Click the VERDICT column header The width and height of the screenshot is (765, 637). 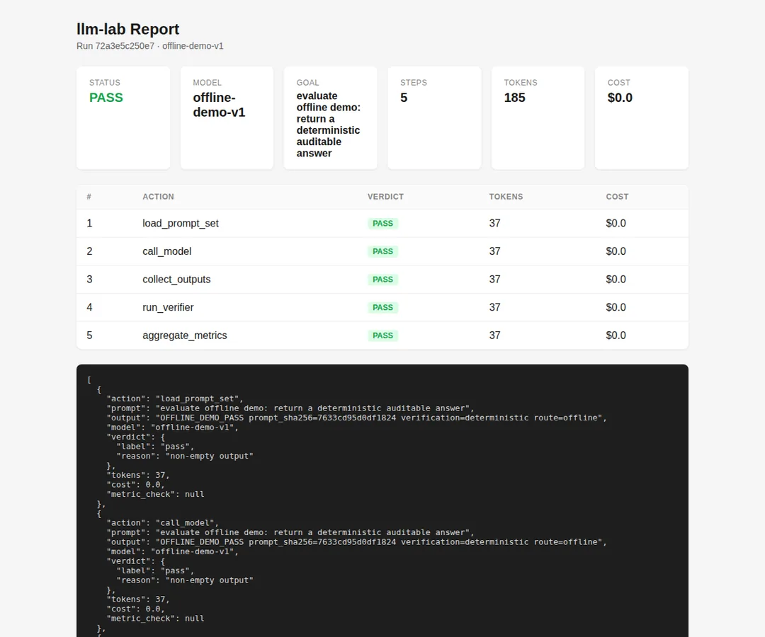click(385, 197)
